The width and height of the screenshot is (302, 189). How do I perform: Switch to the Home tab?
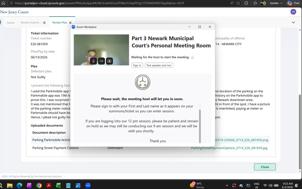click(x=11, y=23)
